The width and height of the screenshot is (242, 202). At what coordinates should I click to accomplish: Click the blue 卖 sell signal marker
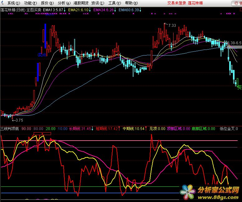click(41, 55)
